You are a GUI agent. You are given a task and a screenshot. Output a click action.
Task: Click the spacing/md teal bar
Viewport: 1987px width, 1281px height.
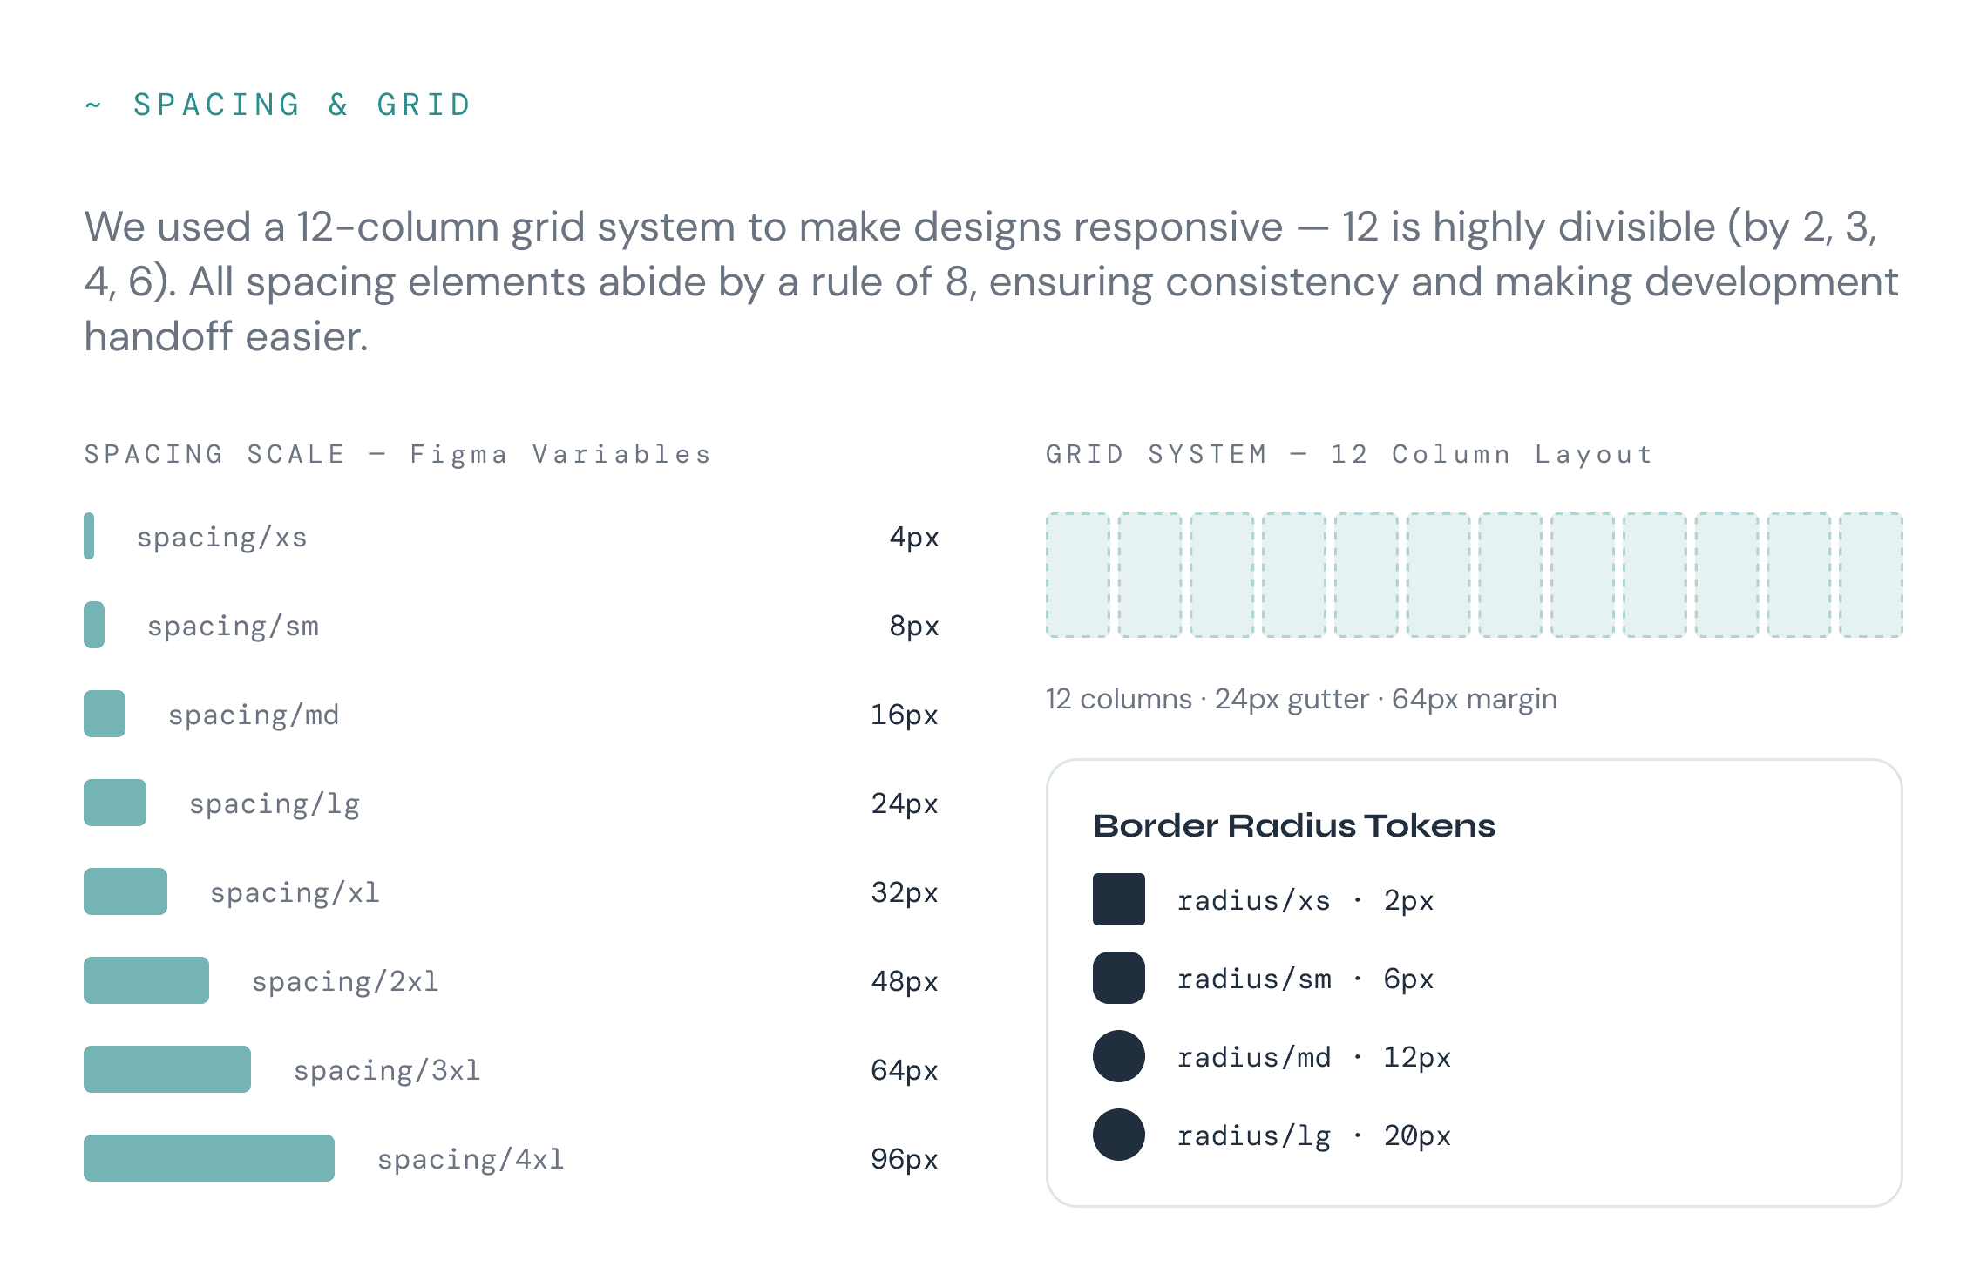tap(105, 714)
